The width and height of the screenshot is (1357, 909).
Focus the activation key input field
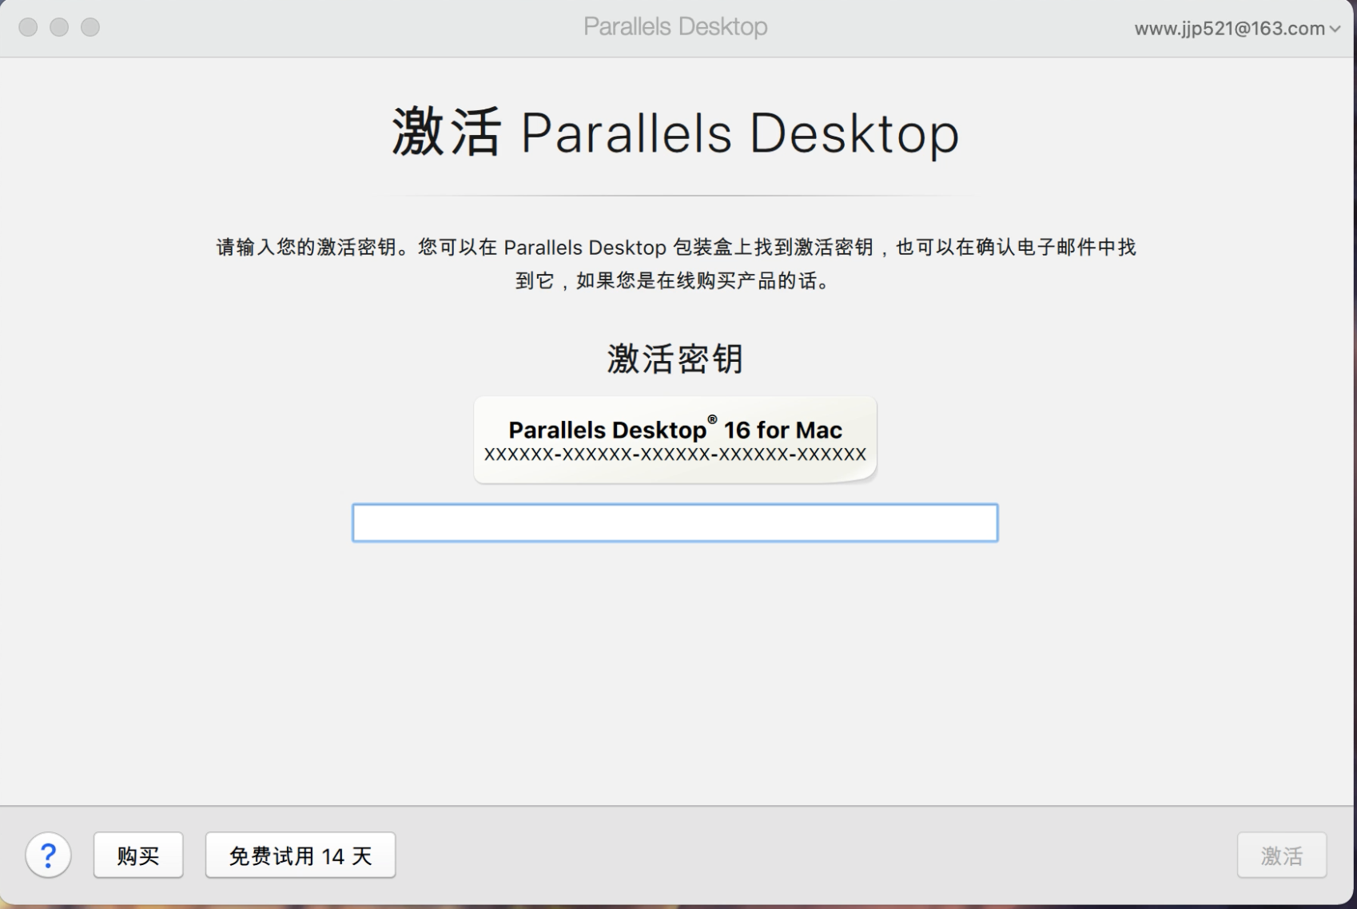click(675, 522)
